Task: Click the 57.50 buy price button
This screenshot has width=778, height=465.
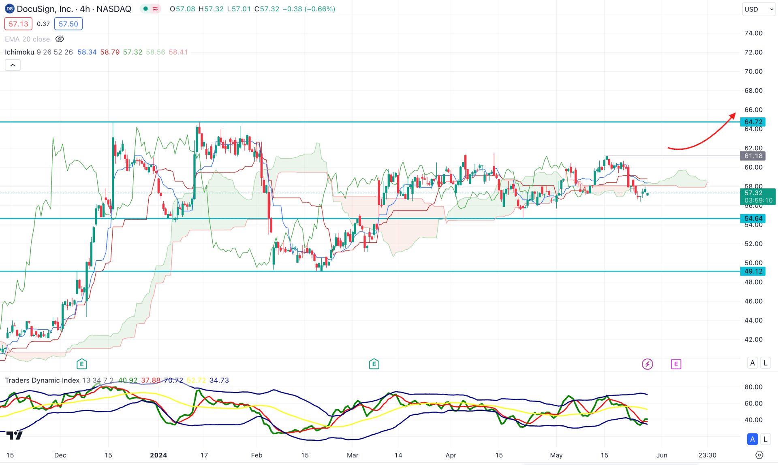Action: (x=68, y=24)
